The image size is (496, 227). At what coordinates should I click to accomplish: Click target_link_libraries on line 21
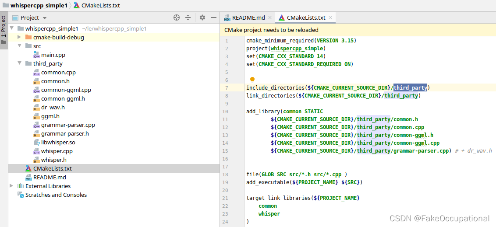(303, 198)
